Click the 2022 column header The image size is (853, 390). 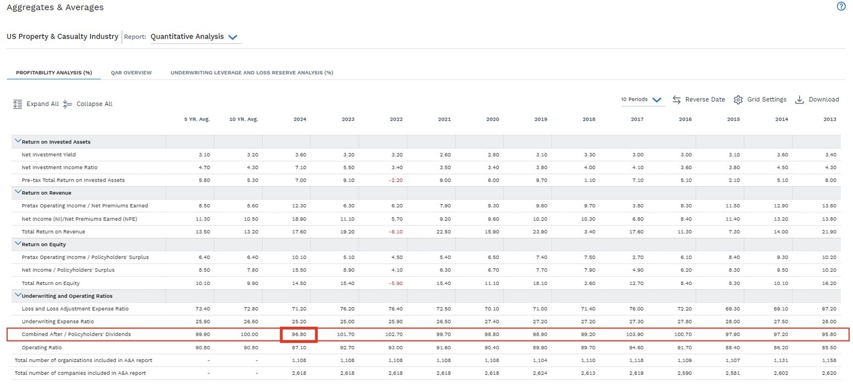(x=396, y=119)
